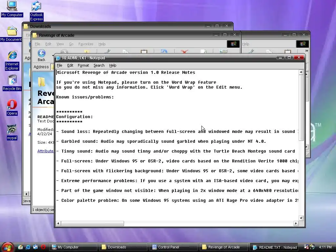Select the Outlook Express desktop icon

click(36, 11)
